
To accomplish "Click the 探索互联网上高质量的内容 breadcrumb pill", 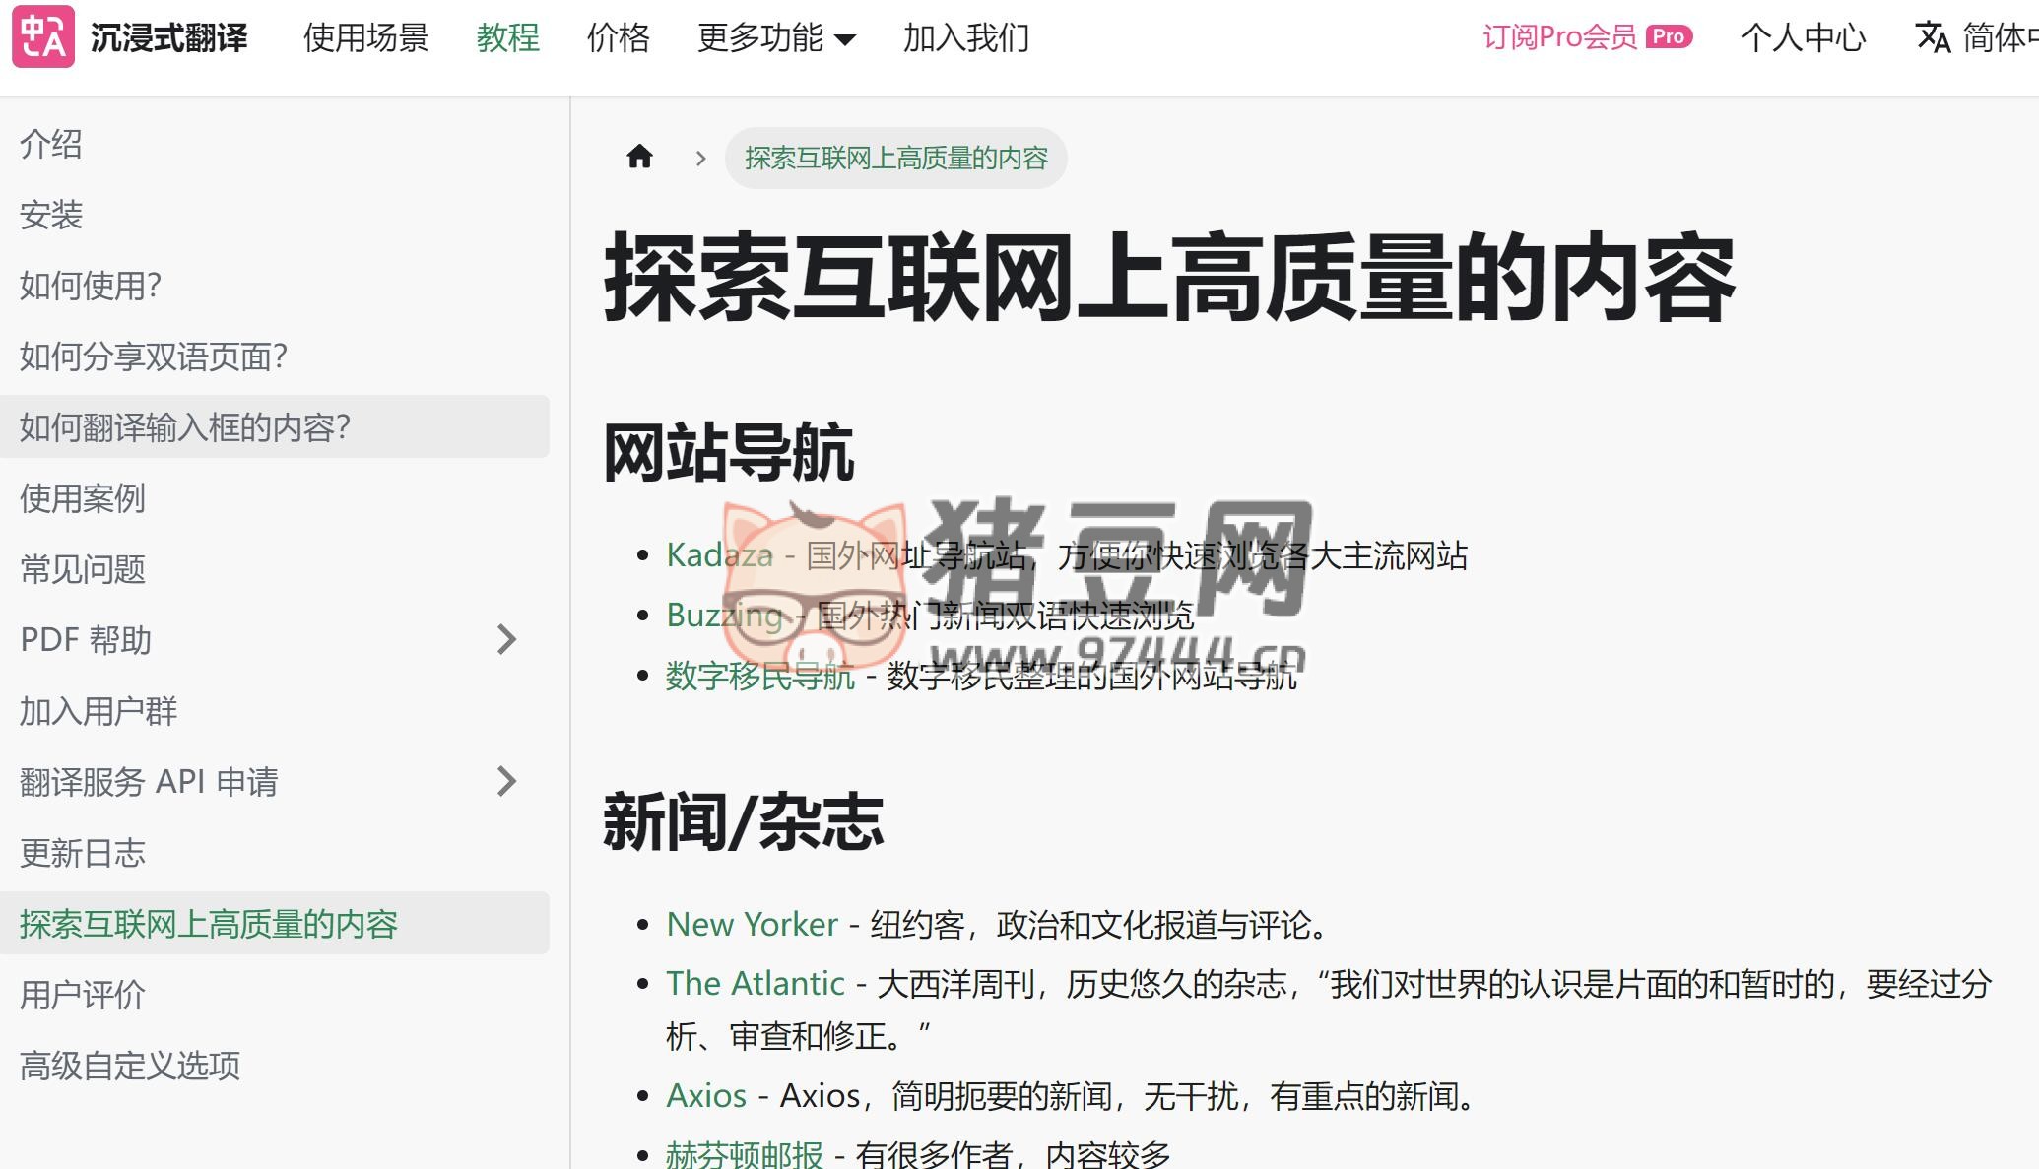I will [x=896, y=158].
